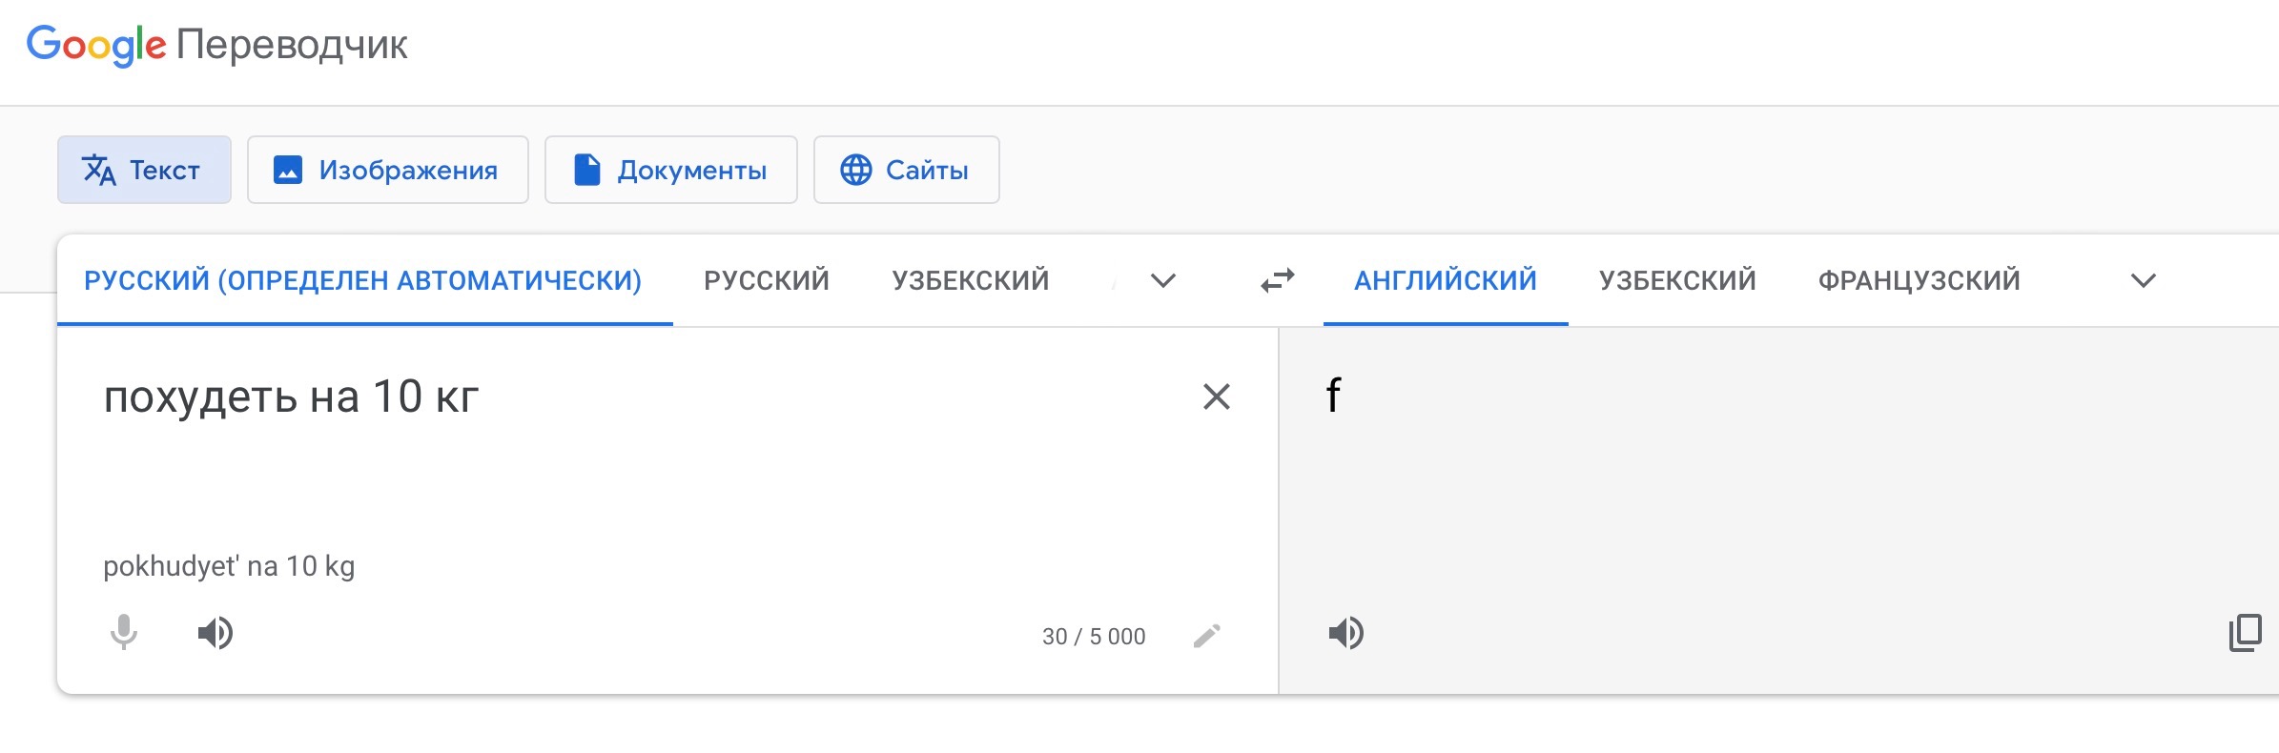Swap source and target languages
Screen dimensions: 2279x753
coord(1278,280)
